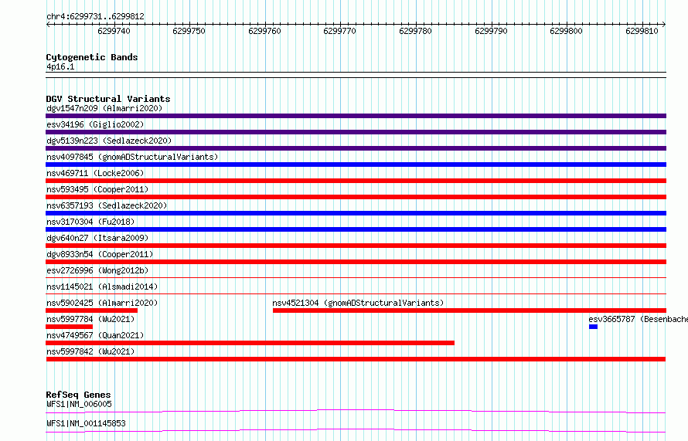This screenshot has height=441, width=688.
Task: Open the dgv5139n223 (Sedlazeck2020) variant label
Action: [x=109, y=141]
